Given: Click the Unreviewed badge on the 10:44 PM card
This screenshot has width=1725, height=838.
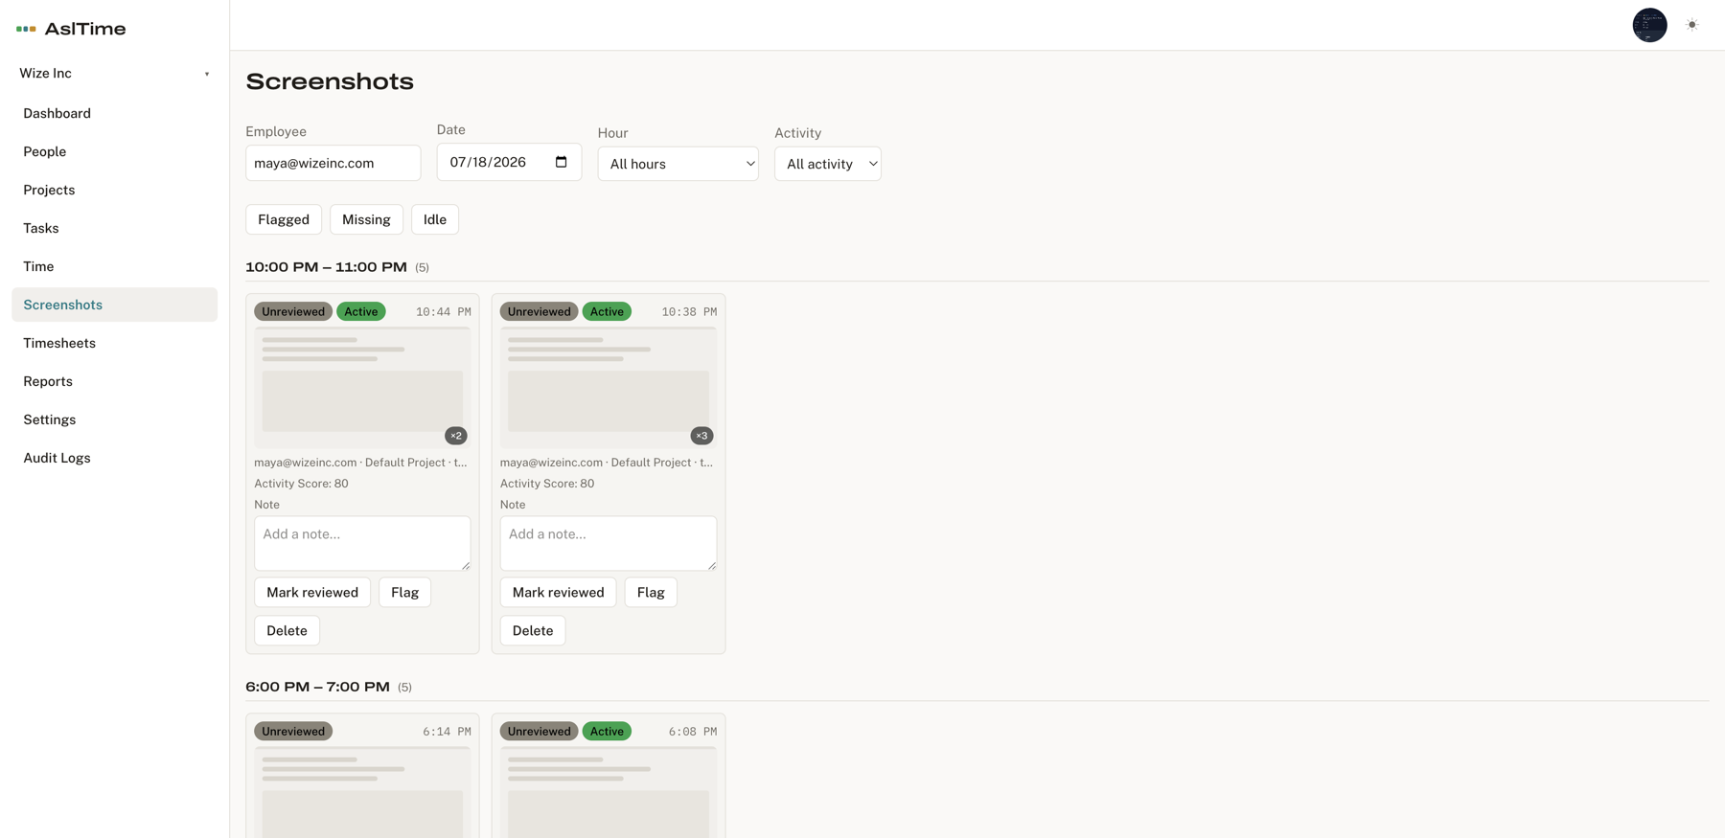Looking at the screenshot, I should tap(293, 311).
